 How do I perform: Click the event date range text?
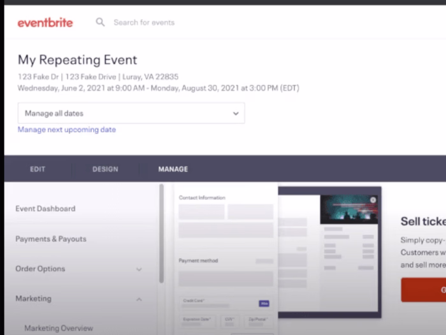[x=159, y=88]
